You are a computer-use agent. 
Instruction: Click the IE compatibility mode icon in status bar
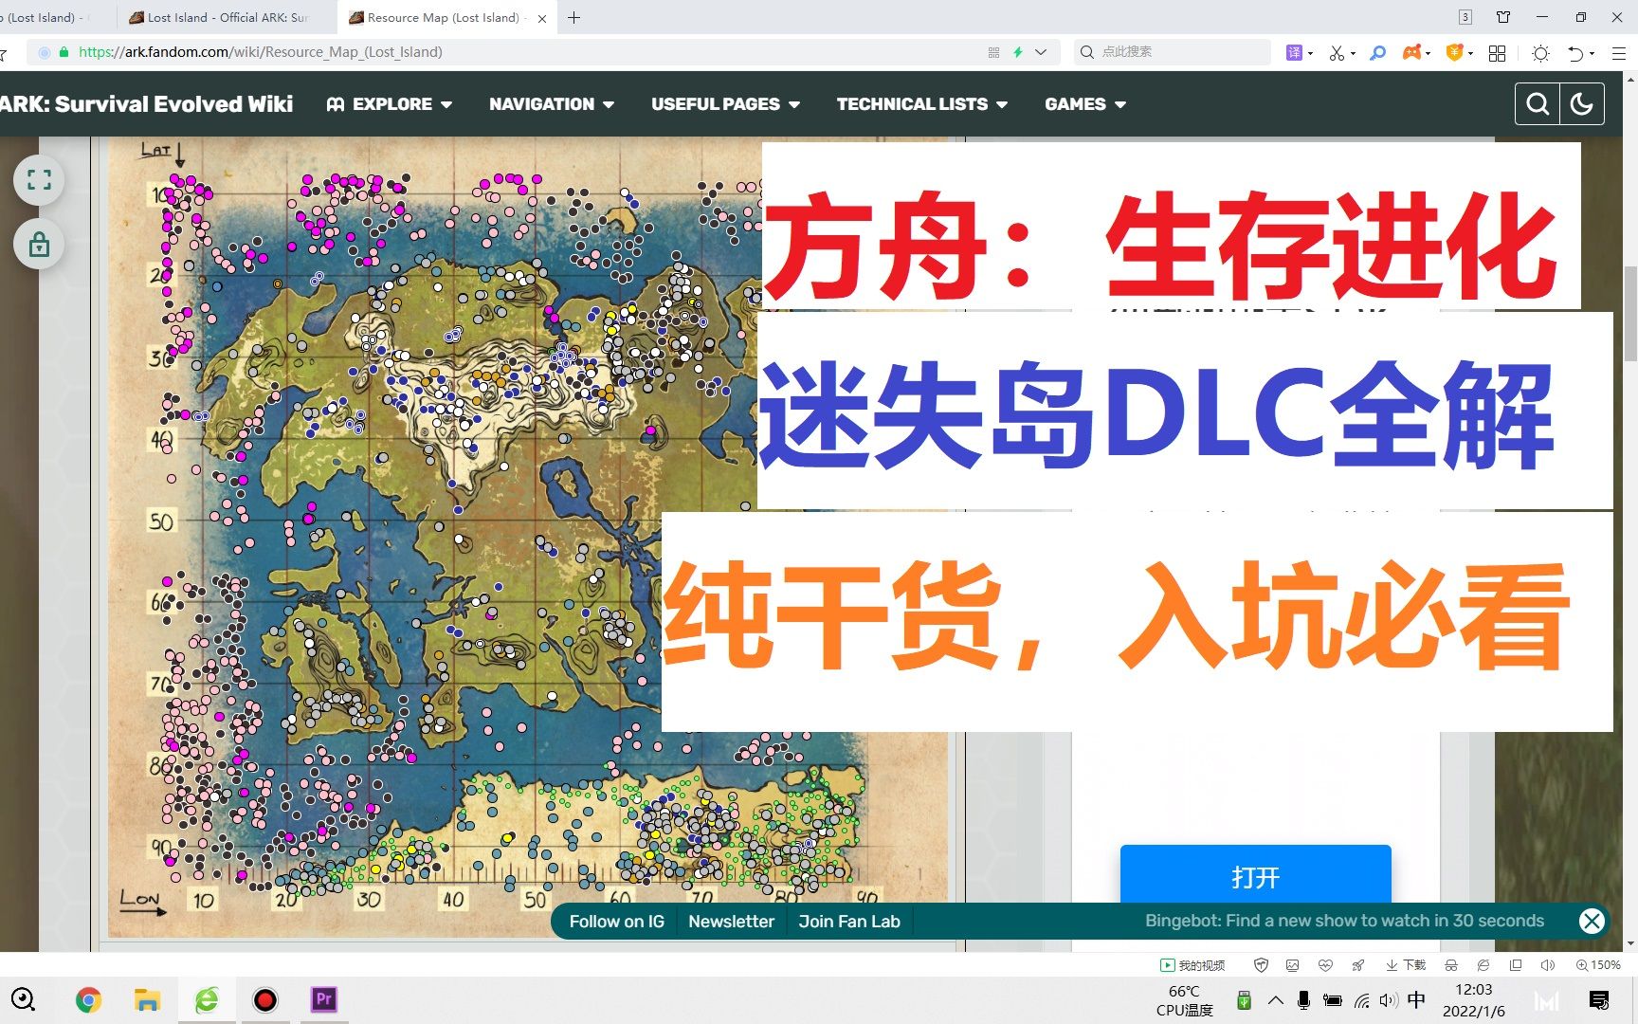click(x=1483, y=965)
